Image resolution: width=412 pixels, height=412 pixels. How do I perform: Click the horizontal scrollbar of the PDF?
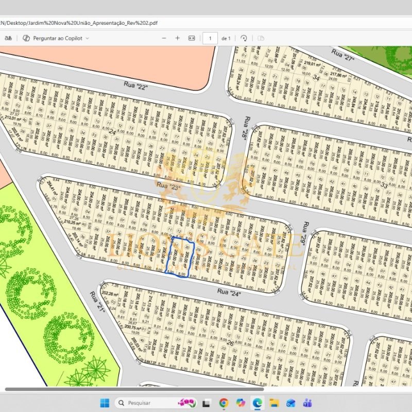(x=134, y=389)
